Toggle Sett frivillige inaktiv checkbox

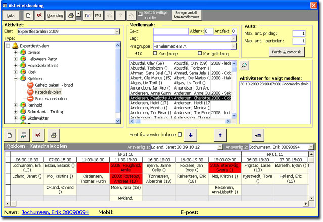(140, 14)
